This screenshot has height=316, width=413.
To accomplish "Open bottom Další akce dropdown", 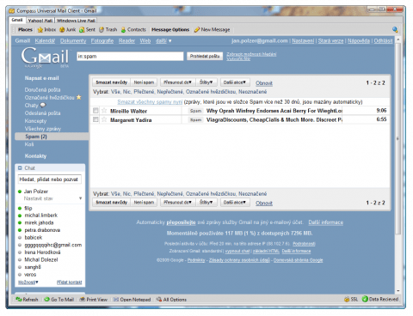I will [x=235, y=203].
